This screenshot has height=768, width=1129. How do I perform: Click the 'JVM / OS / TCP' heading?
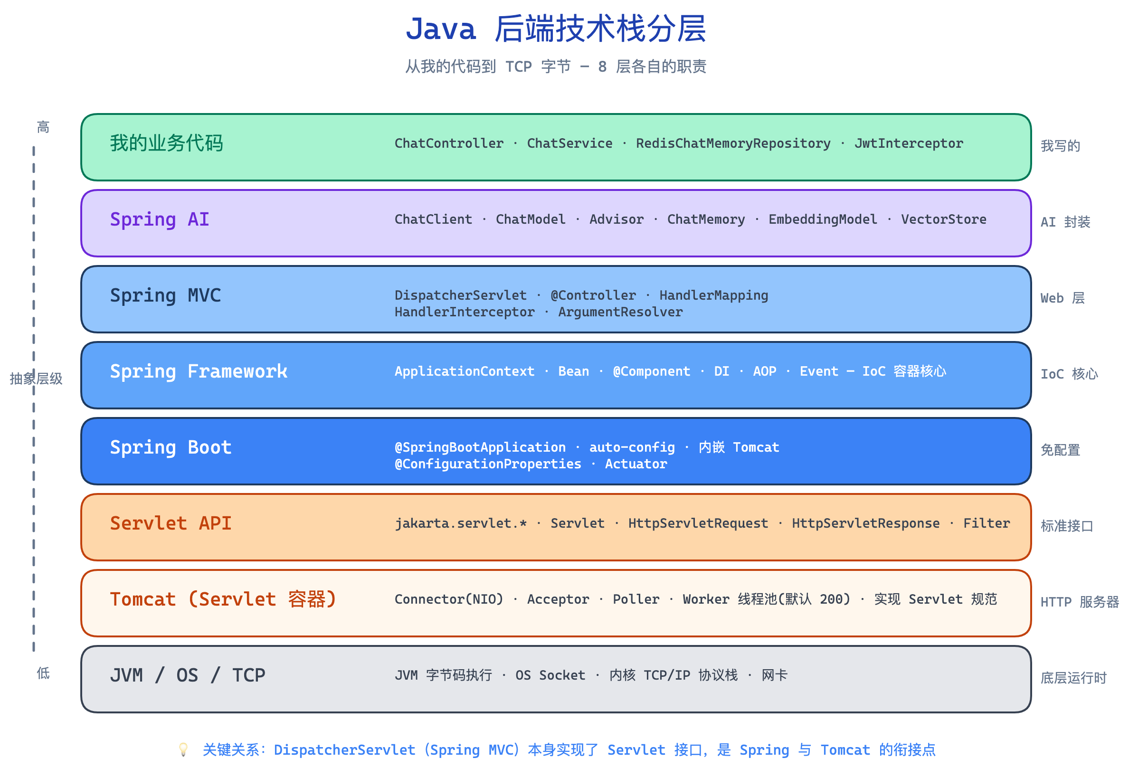tap(188, 675)
